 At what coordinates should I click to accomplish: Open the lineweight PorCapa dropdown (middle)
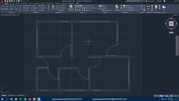pyautogui.click(x=131, y=8)
